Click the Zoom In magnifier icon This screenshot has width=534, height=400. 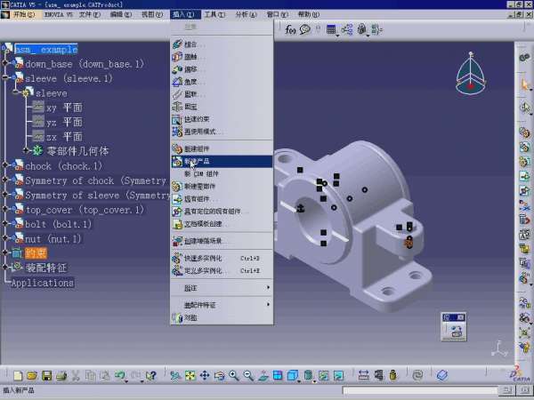(234, 375)
